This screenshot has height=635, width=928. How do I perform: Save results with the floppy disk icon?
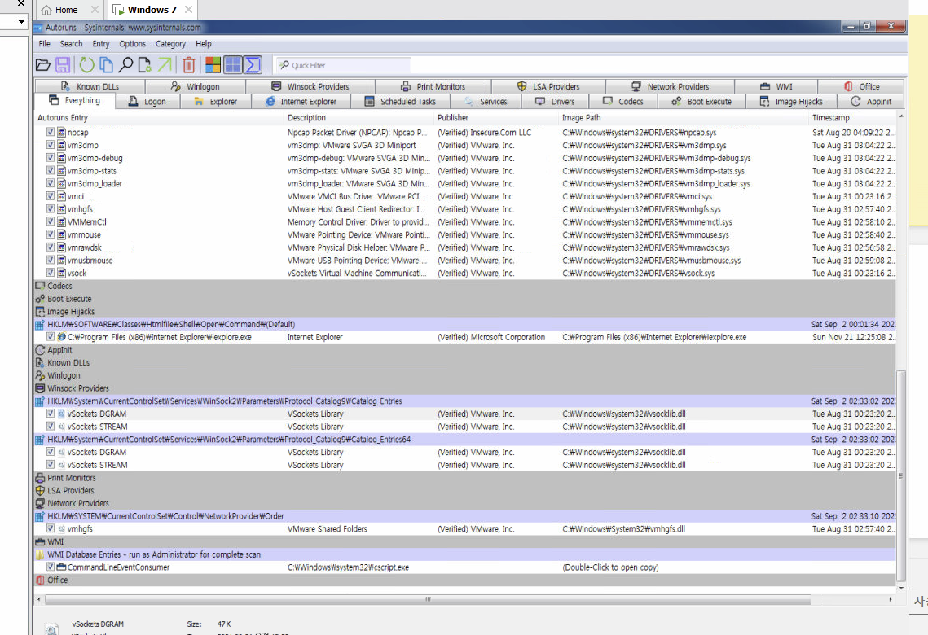click(x=63, y=65)
